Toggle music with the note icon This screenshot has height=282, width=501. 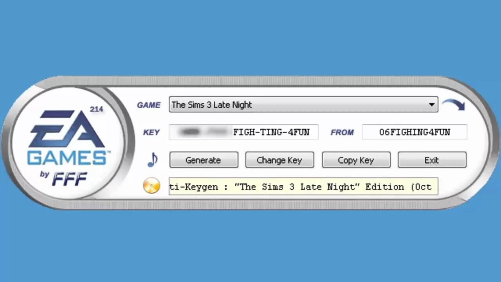[153, 160]
